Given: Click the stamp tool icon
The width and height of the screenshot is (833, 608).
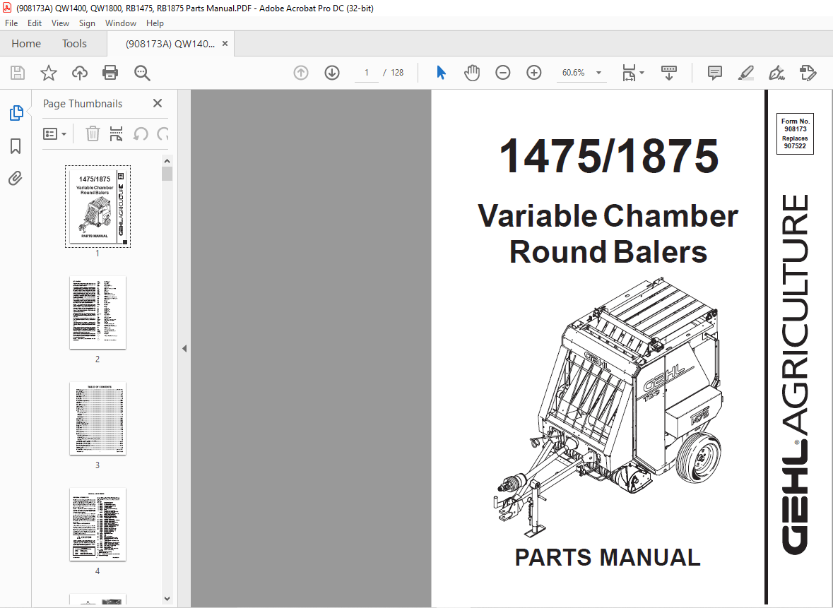Looking at the screenshot, I should [x=808, y=73].
